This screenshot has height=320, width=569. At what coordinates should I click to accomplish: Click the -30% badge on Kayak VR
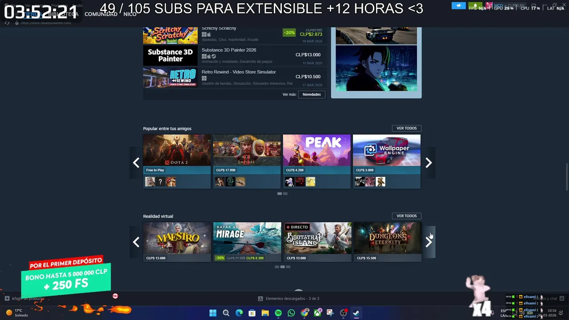coord(220,258)
